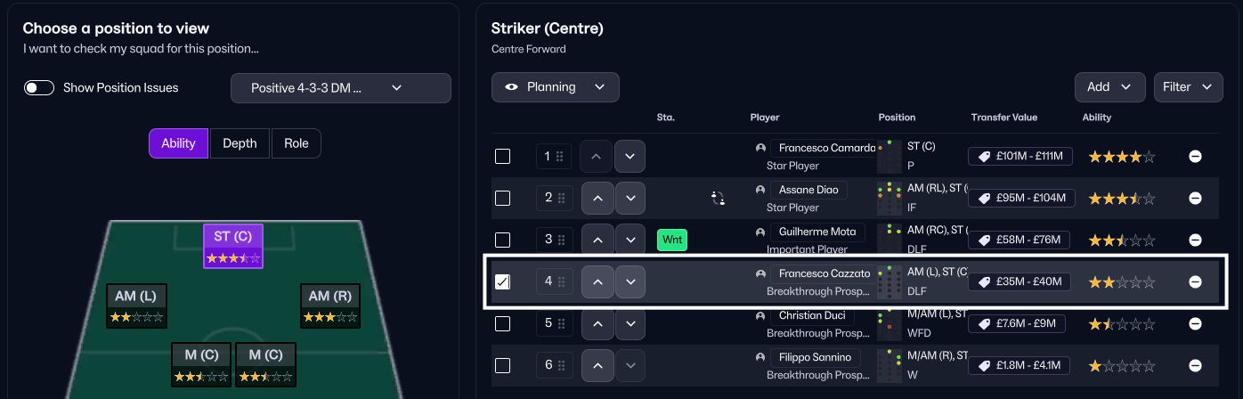Screen dimensions: 1243x399
Task: Click the Wnt status badge for Guilherme Mota
Action: [672, 240]
